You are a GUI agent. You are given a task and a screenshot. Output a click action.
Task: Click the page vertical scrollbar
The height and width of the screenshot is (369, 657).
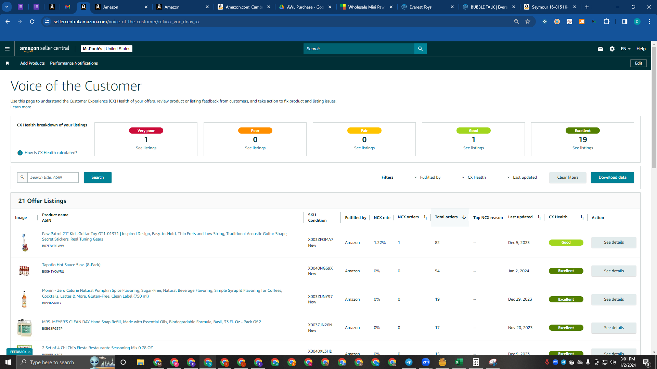tap(654, 108)
